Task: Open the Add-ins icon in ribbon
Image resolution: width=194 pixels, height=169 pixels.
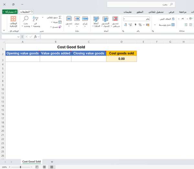Action: (x=13, y=19)
